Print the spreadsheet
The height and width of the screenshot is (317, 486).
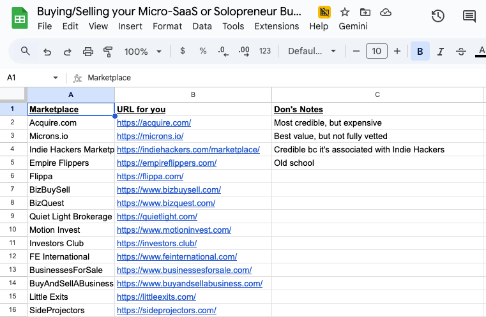tap(87, 52)
